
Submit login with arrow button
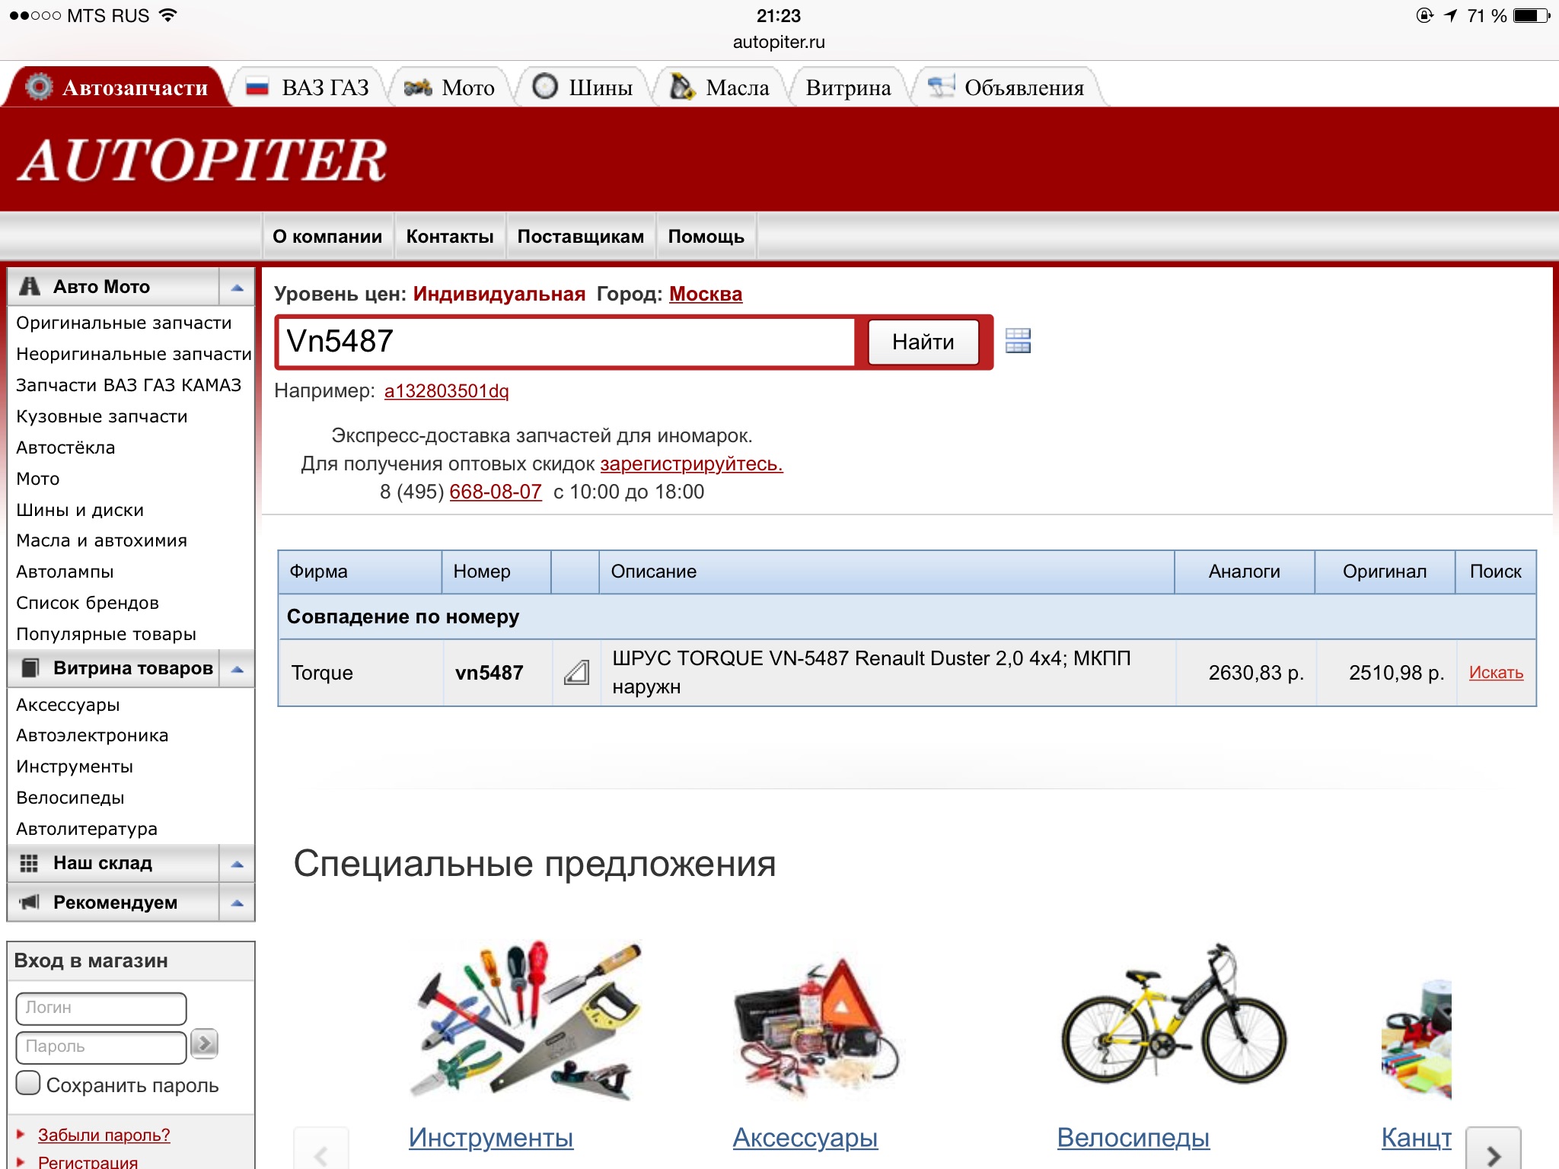204,1043
